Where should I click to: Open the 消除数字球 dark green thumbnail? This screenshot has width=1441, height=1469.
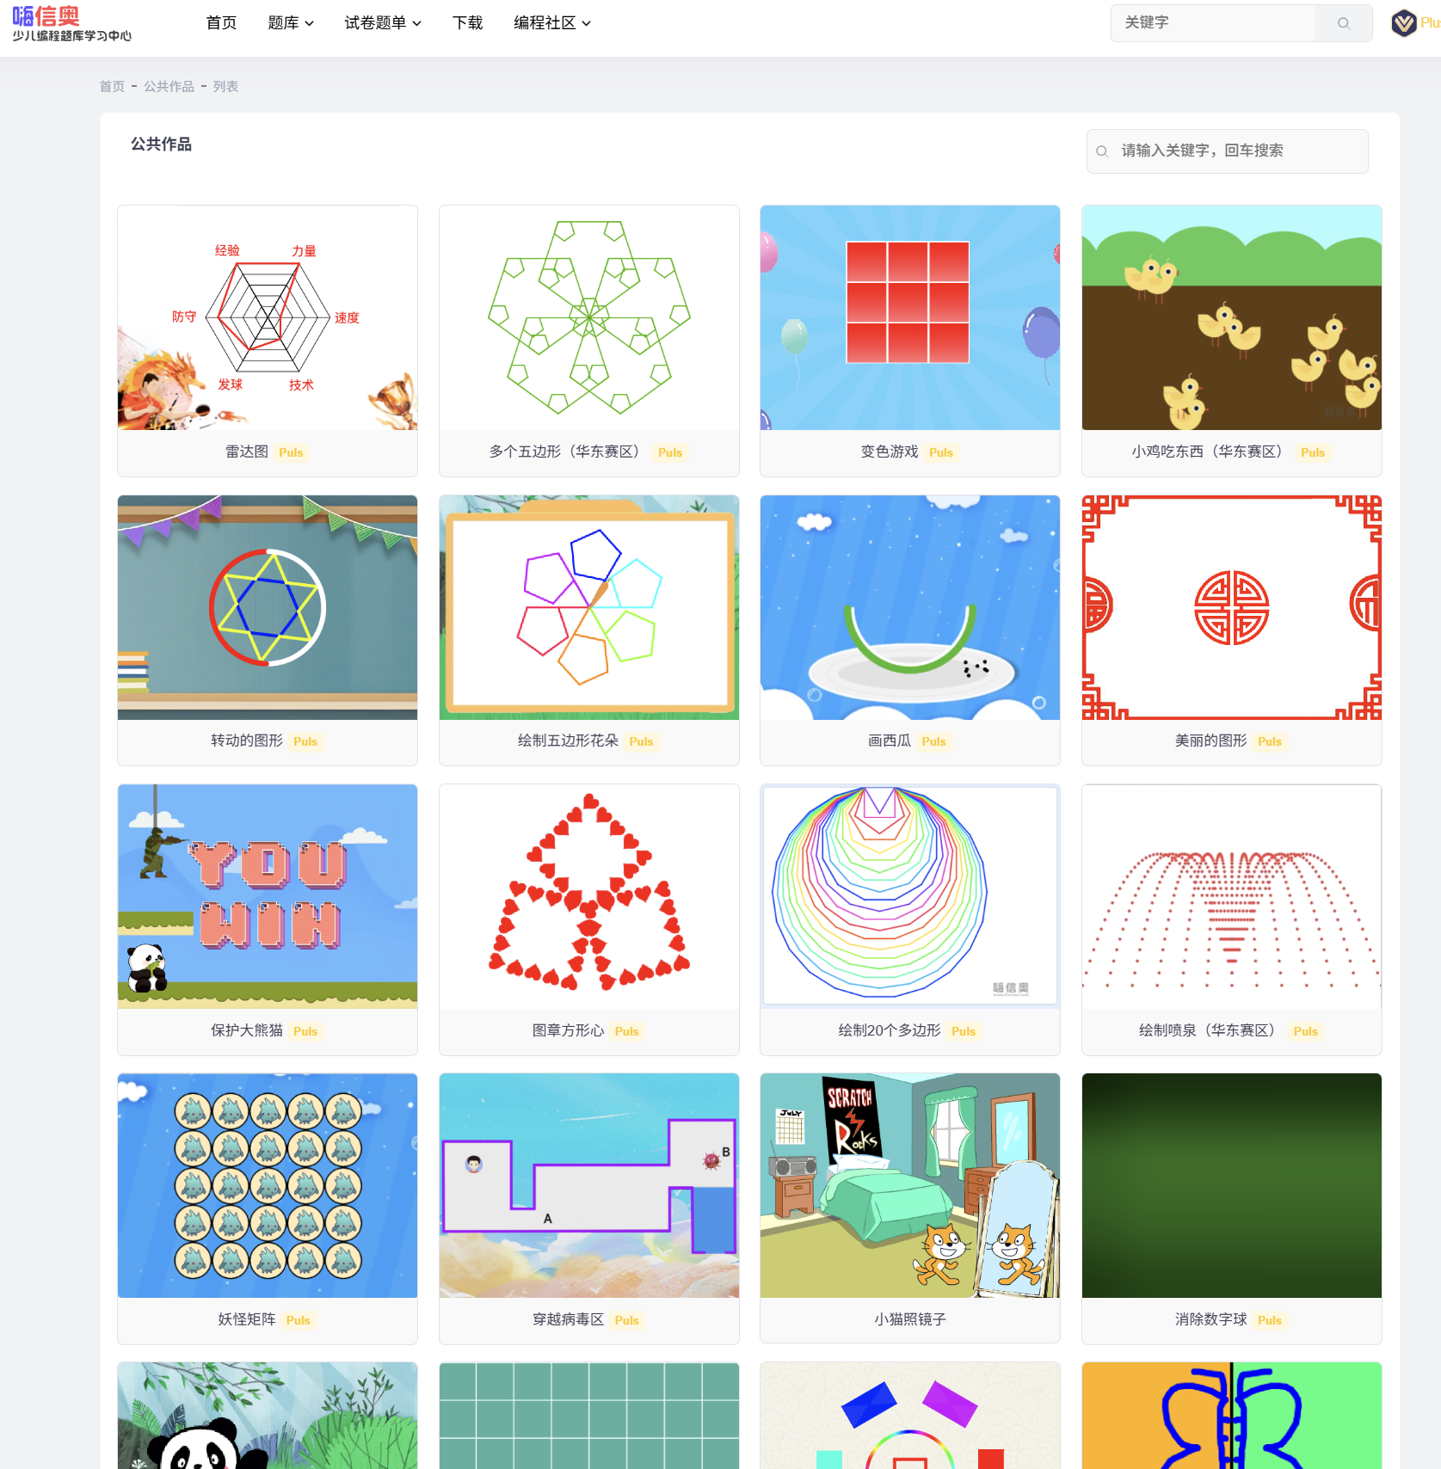click(x=1232, y=1185)
